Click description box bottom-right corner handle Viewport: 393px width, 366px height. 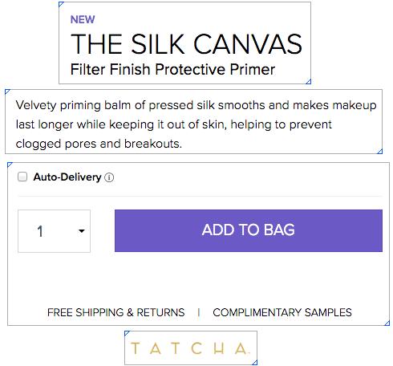tap(380, 151)
